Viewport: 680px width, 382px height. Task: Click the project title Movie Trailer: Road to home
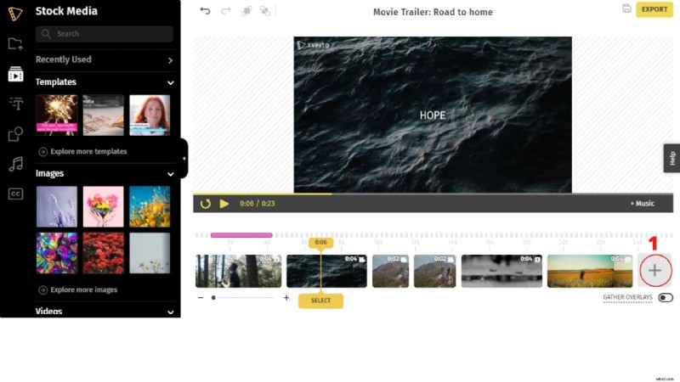coord(433,12)
